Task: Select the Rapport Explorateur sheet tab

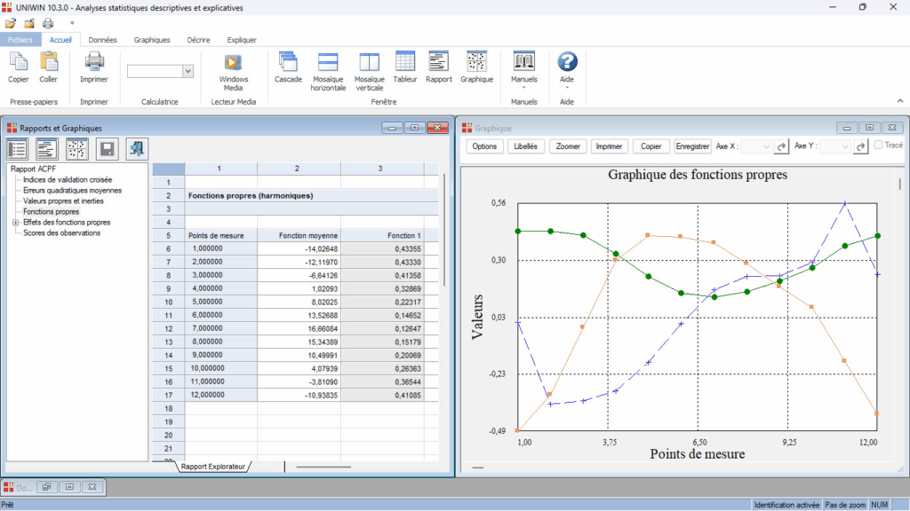Action: pos(213,467)
